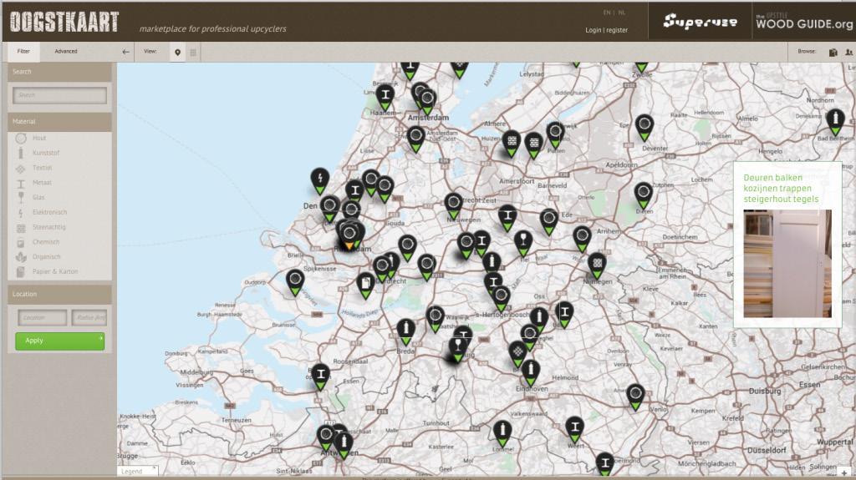Open the Deuren balken kozijnen listing title

[781, 189]
